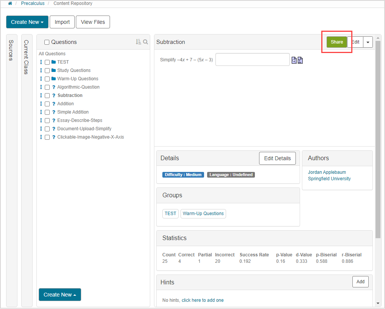The height and width of the screenshot is (309, 385).
Task: Open the question search magnifier icon
Action: (146, 42)
